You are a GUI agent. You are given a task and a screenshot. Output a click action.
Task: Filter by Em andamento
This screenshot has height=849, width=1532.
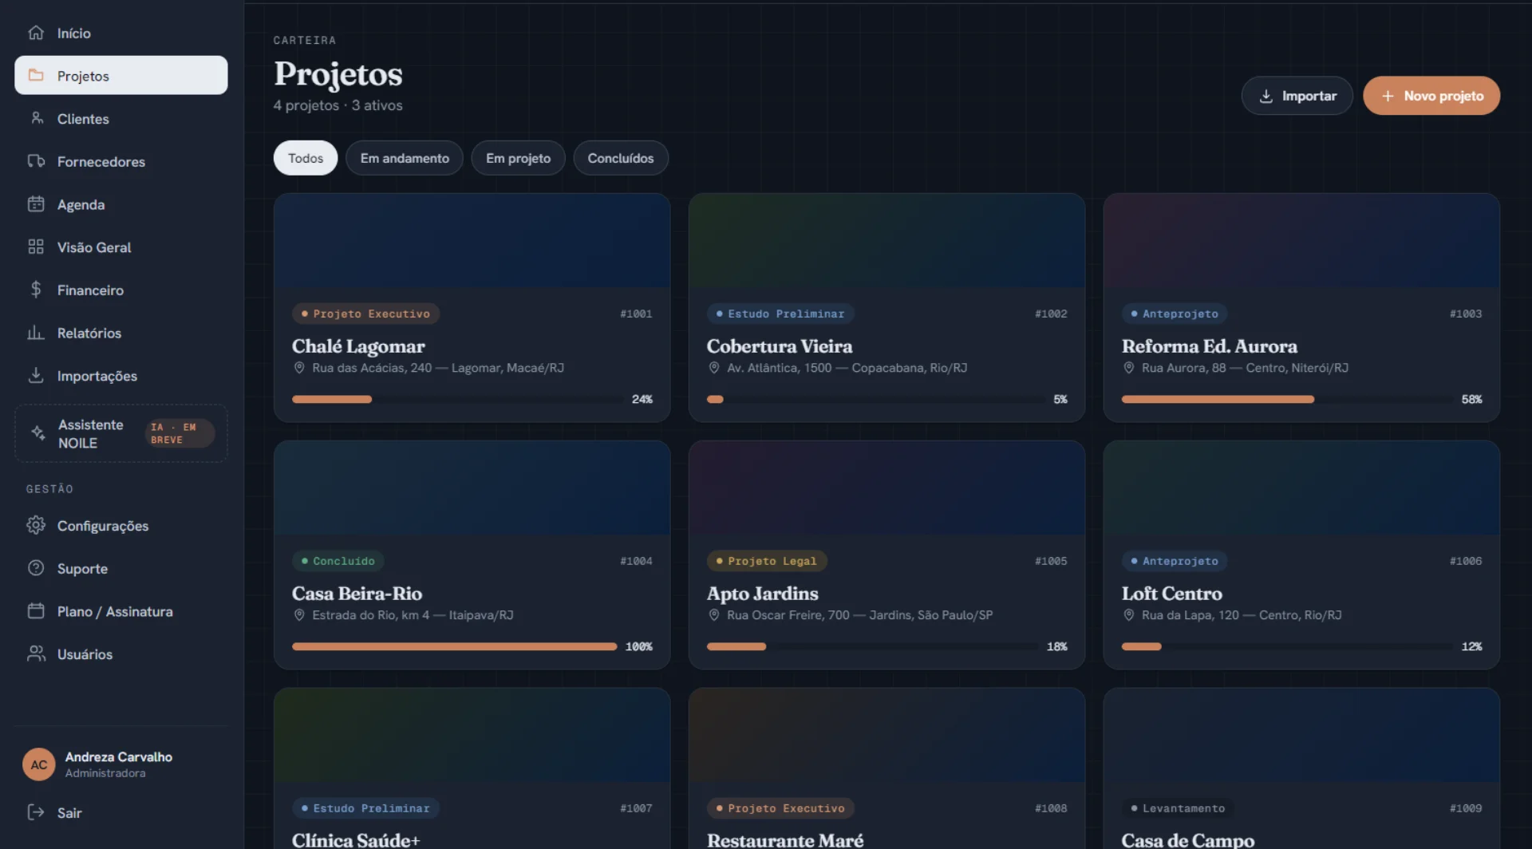405,158
